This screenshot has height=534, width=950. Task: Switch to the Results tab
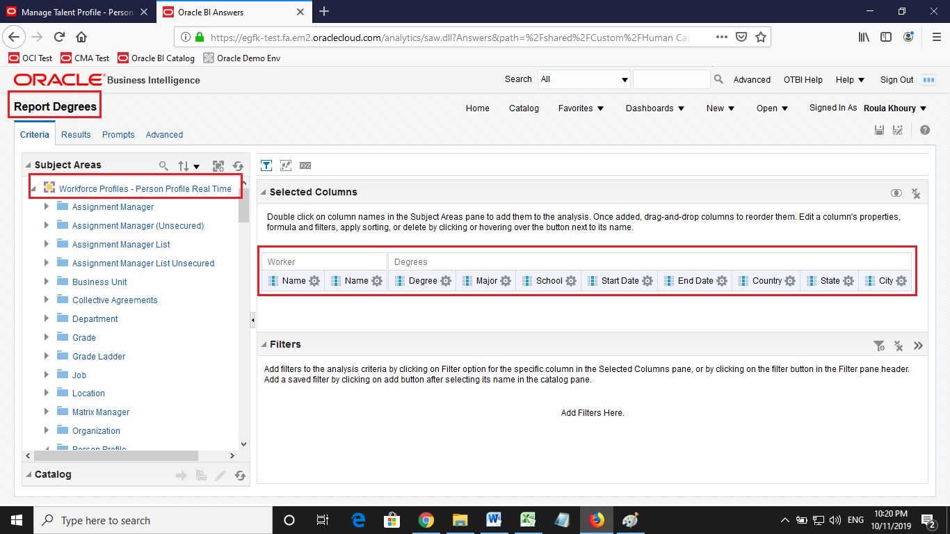pos(76,134)
